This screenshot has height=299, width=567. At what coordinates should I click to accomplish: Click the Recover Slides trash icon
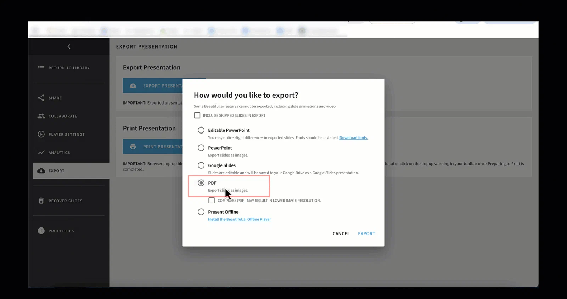pyautogui.click(x=41, y=201)
